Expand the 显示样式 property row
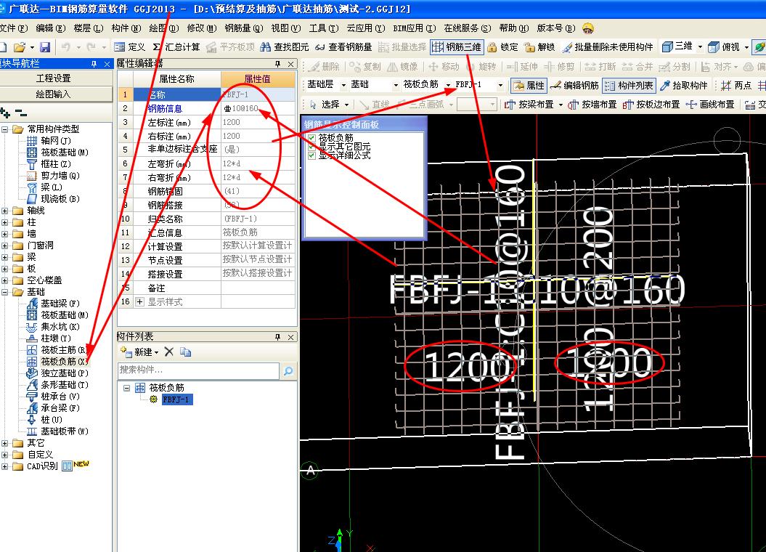Screen dimensions: 766x552 [x=139, y=302]
